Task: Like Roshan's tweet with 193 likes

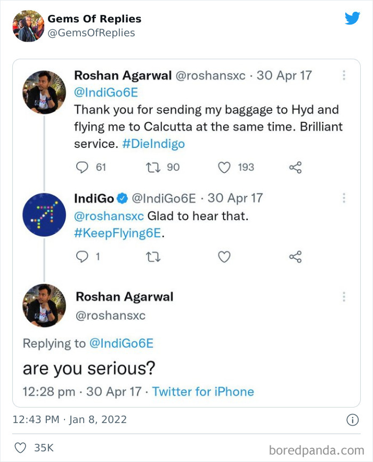Action: [225, 168]
